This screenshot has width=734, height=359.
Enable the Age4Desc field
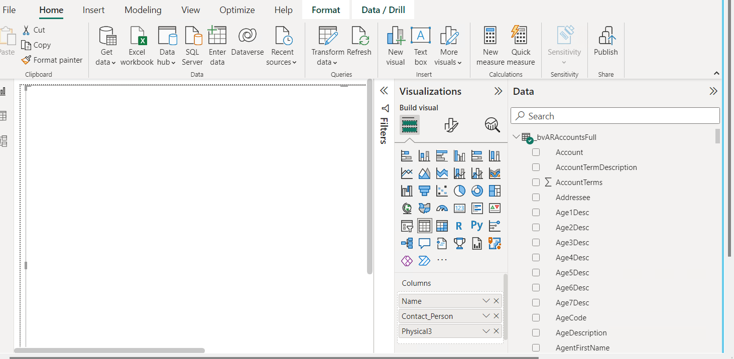(536, 258)
